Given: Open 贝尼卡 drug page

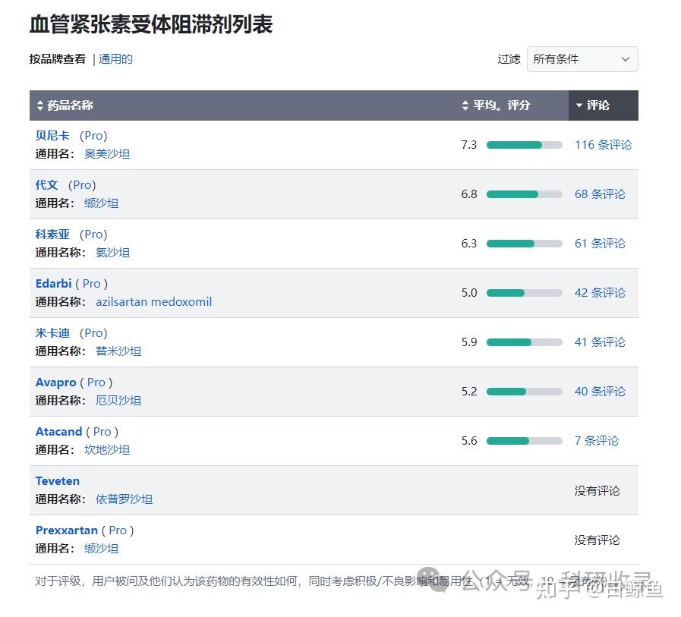Looking at the screenshot, I should point(52,136).
